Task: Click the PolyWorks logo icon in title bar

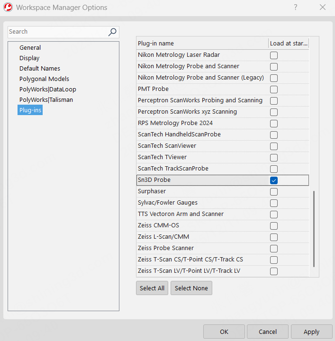Action: coord(8,7)
